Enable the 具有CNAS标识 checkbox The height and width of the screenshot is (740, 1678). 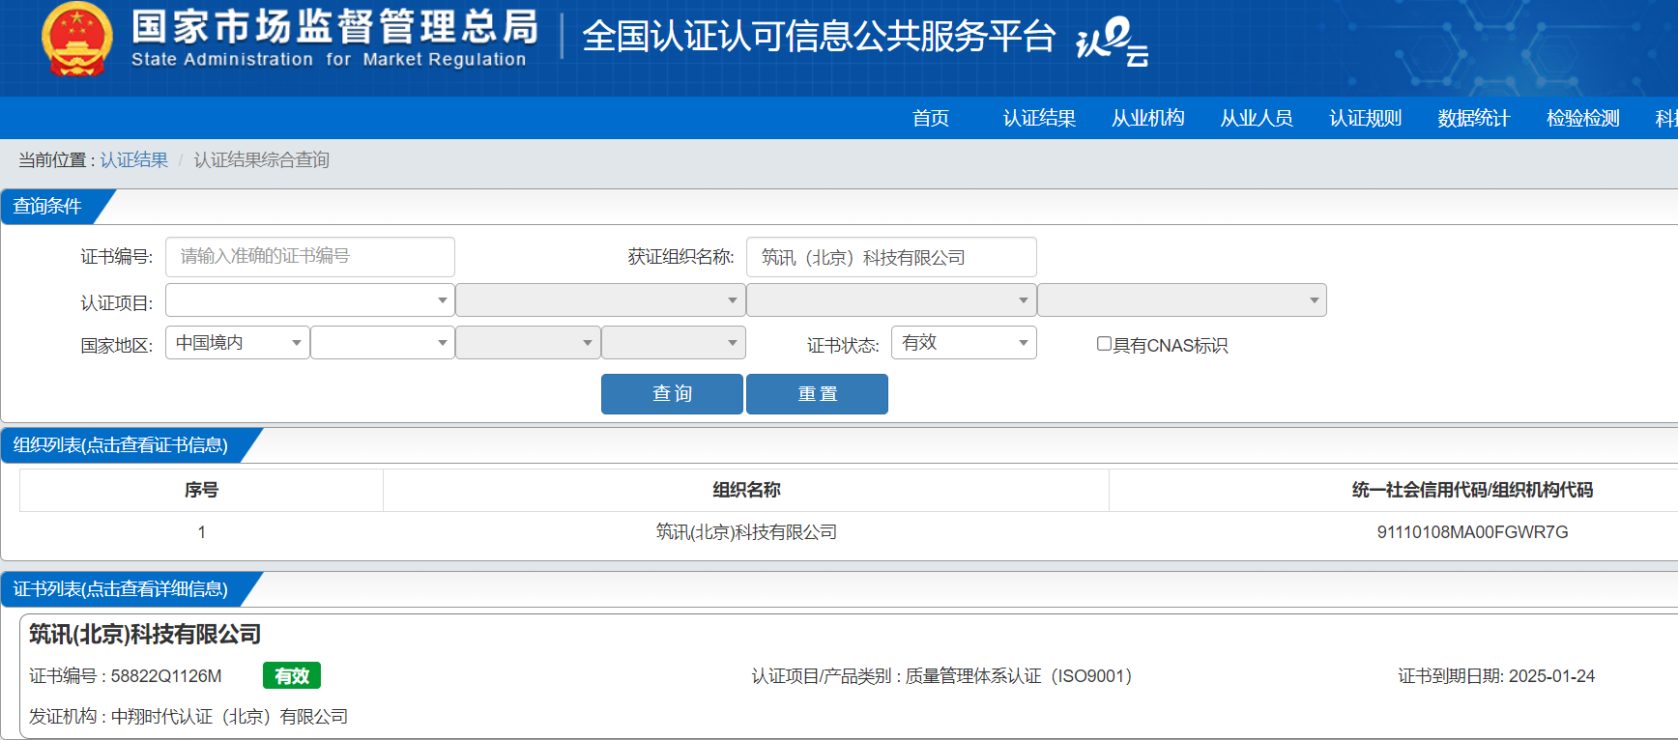tap(1104, 344)
